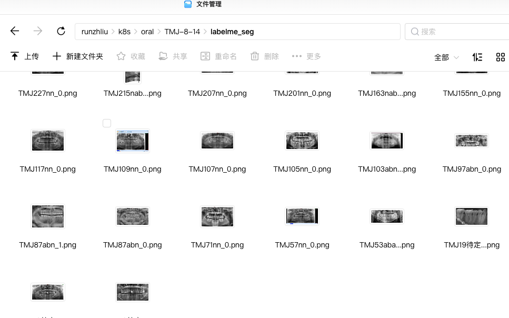This screenshot has height=318, width=509.
Task: Go back using the left arrow
Action: [15, 31]
